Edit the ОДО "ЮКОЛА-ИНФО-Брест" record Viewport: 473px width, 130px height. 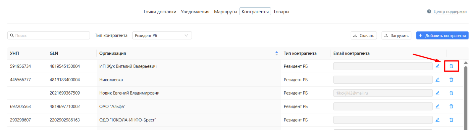[438, 120]
